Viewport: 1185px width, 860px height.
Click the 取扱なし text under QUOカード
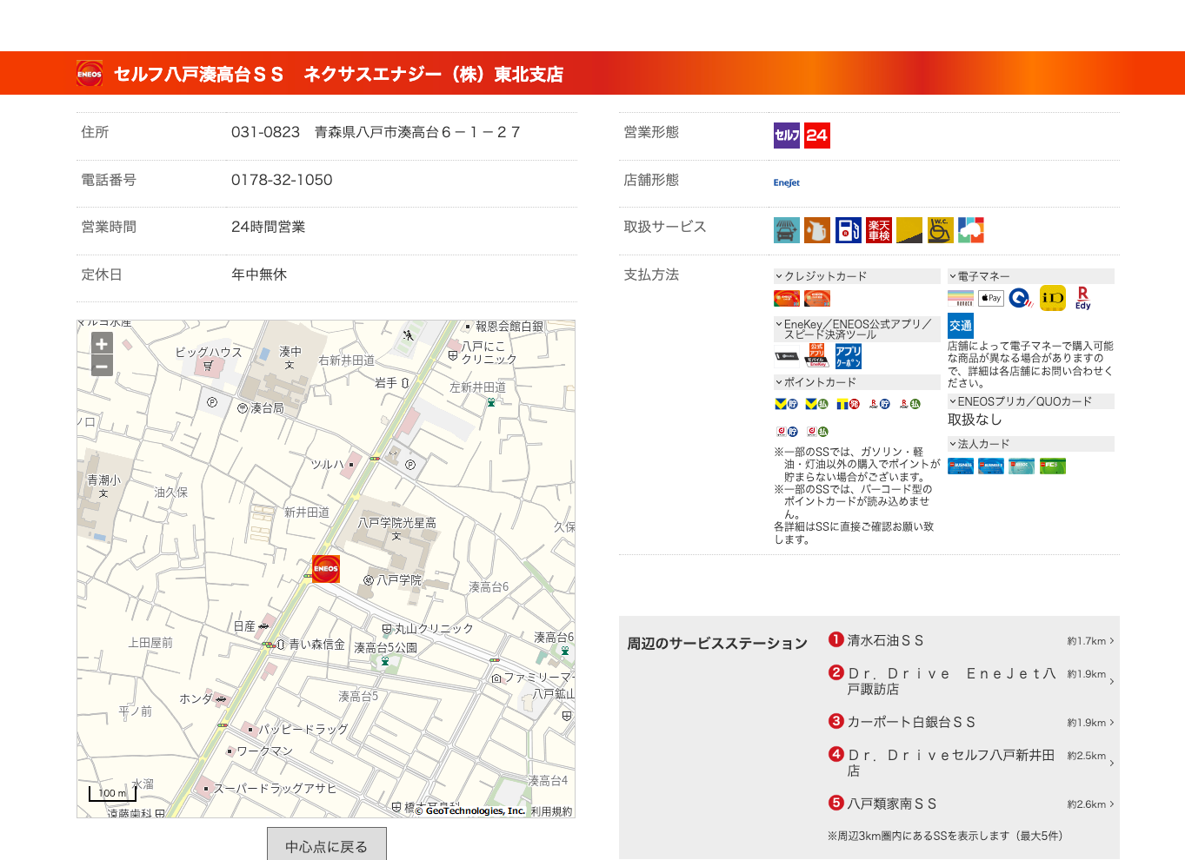tap(975, 420)
